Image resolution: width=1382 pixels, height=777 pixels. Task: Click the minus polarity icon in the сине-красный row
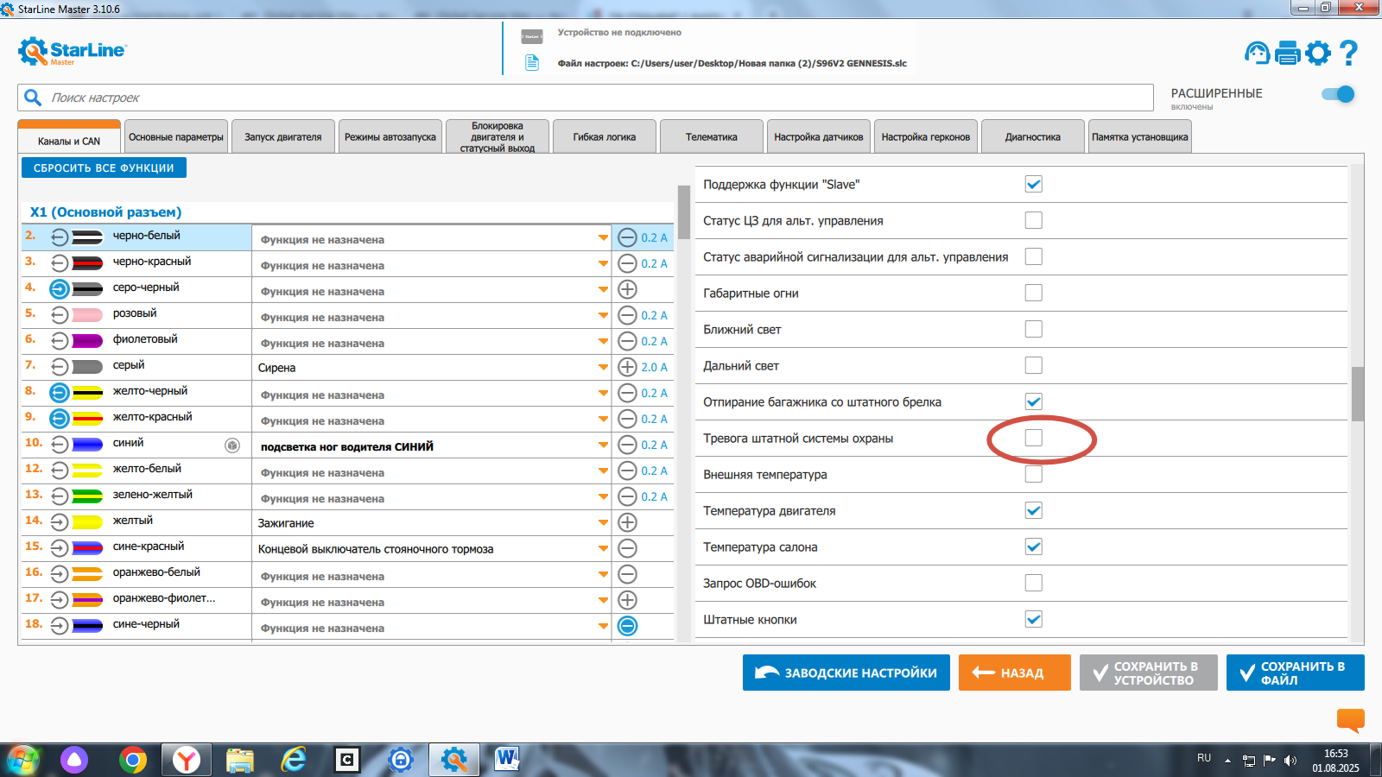point(628,548)
